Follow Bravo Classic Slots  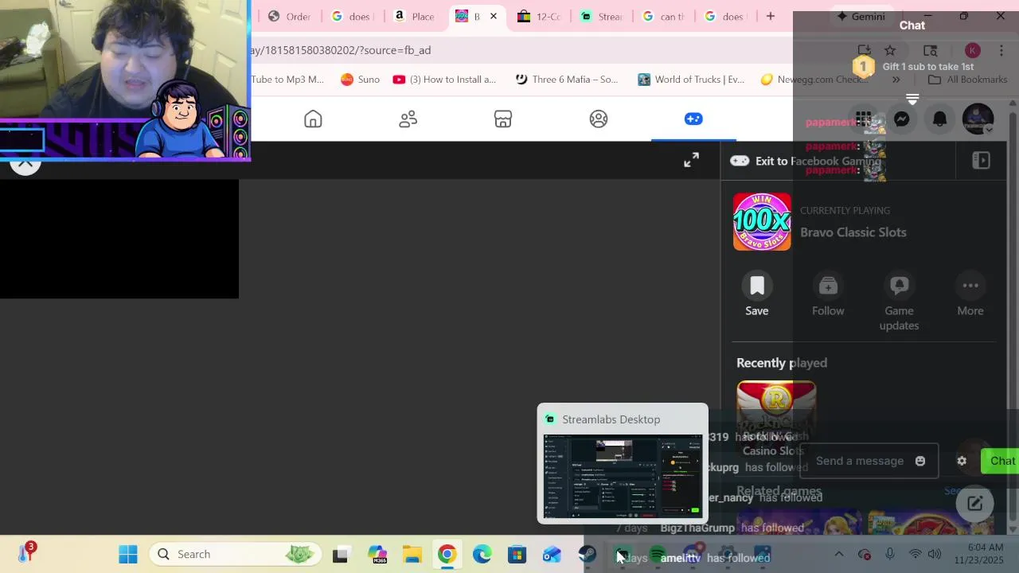click(x=828, y=295)
